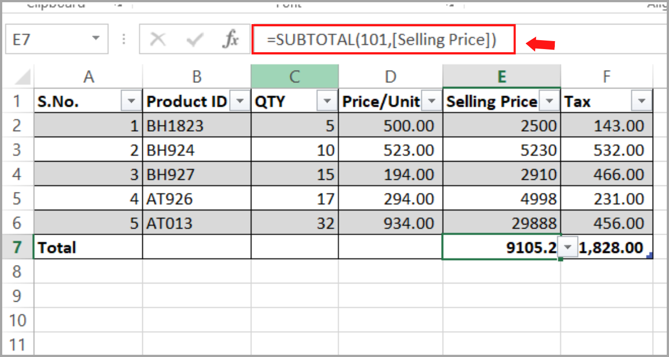Screen dimensions: 669x357
Task: Open the Tax column filter icon
Action: tap(641, 101)
